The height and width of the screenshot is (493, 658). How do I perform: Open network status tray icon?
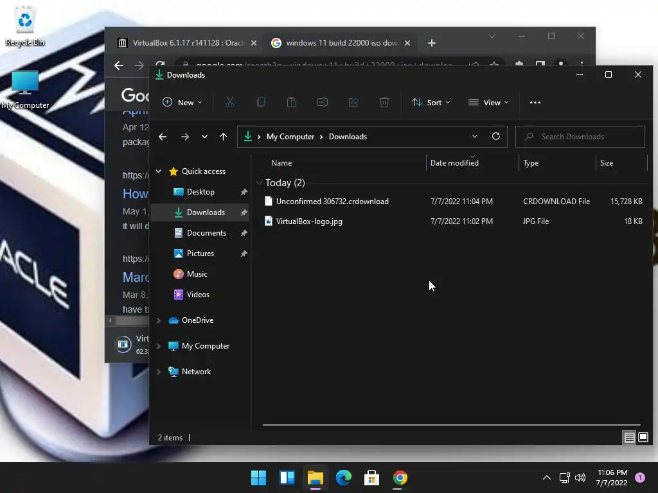[x=565, y=478]
